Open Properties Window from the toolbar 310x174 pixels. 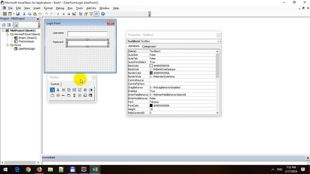86,14
